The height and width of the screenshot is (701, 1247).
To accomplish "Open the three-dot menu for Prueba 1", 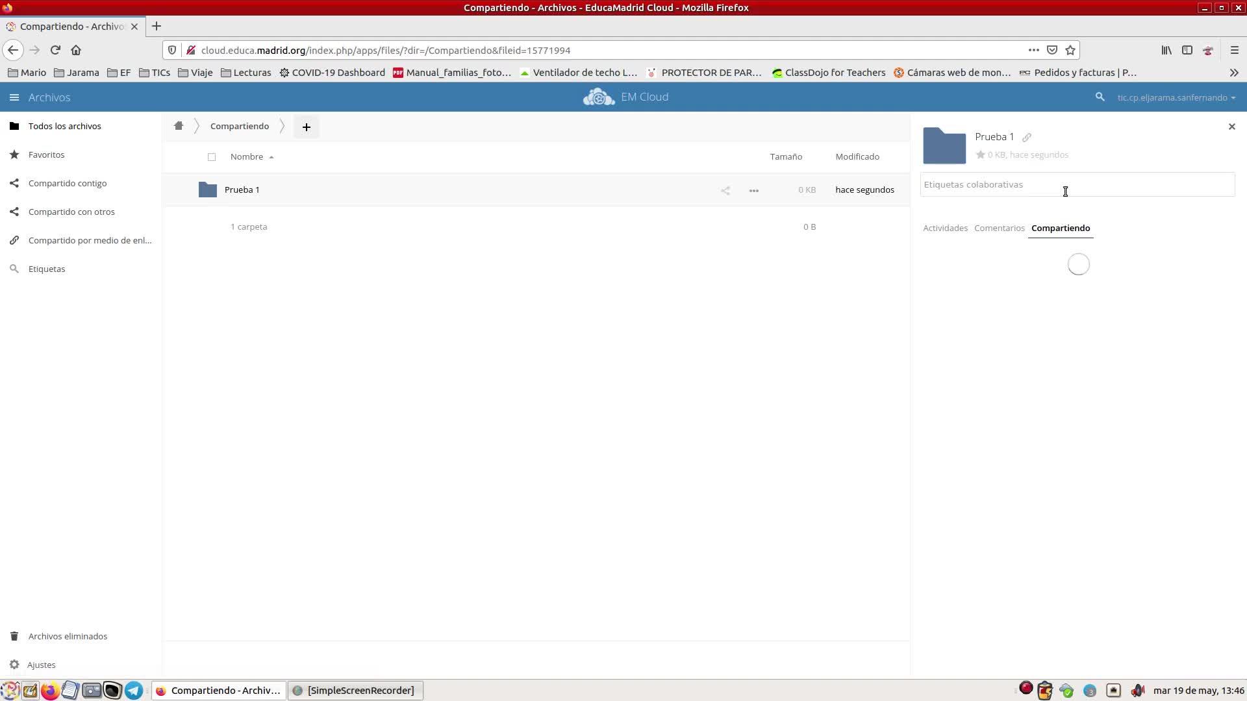I will point(753,190).
